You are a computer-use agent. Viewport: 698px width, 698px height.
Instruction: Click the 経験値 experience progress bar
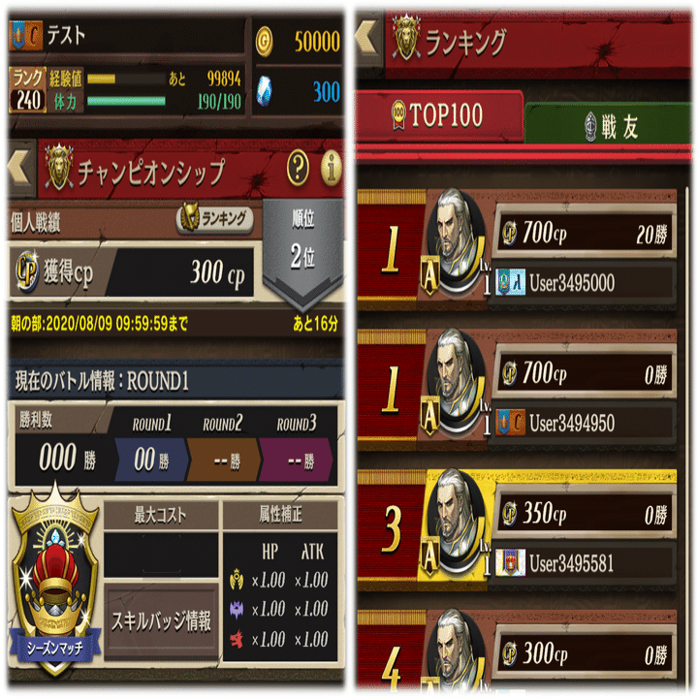pos(126,79)
